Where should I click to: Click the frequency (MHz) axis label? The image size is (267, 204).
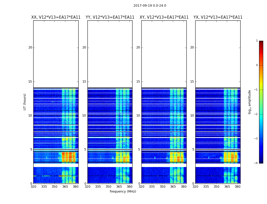(123, 191)
